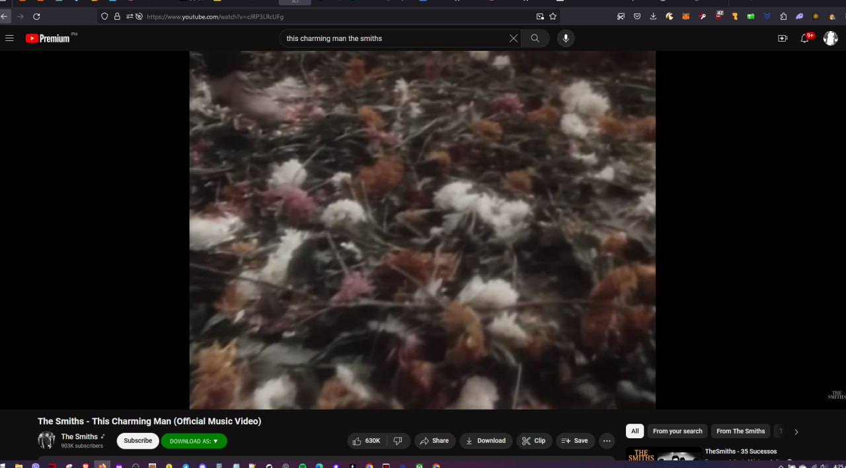The height and width of the screenshot is (468, 846).
Task: Go to YouTube Premium home logo
Action: pyautogui.click(x=48, y=38)
